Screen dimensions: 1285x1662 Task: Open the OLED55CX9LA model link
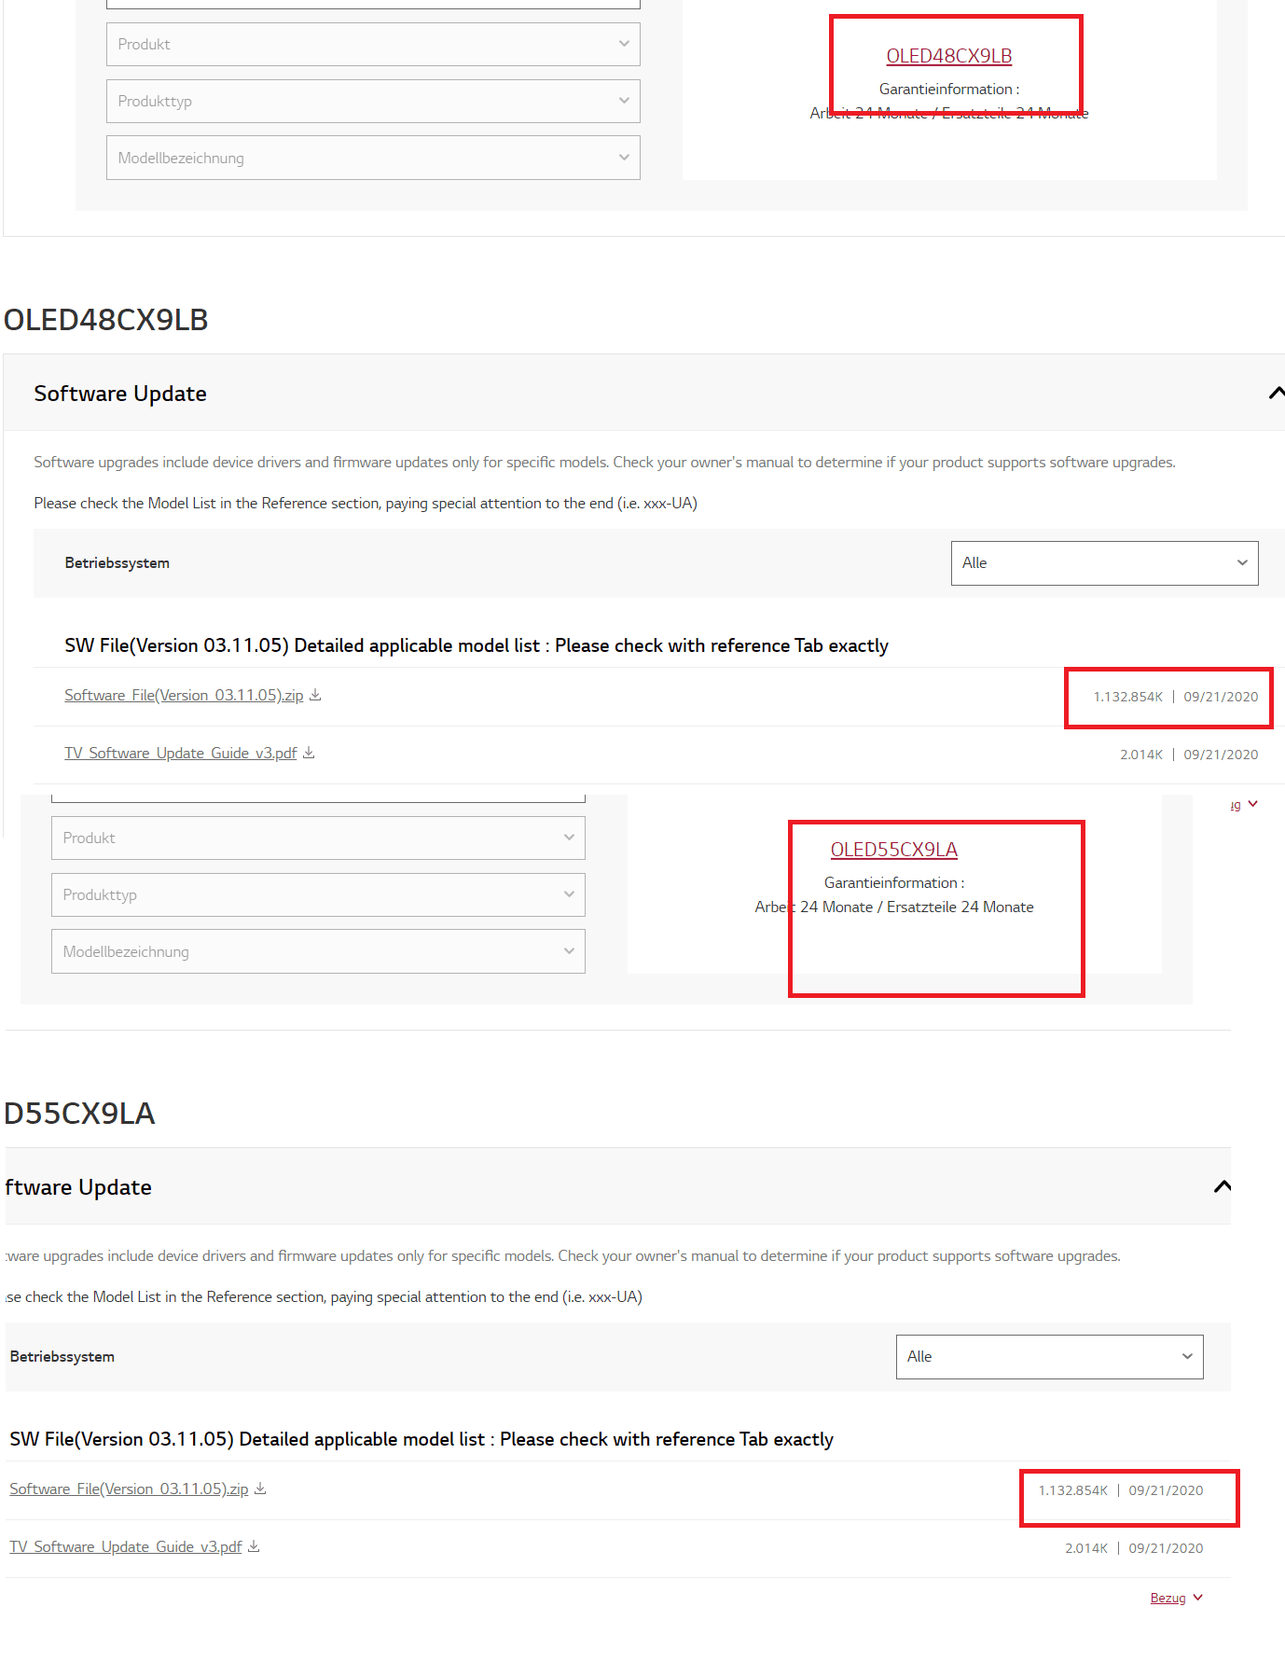pyautogui.click(x=894, y=850)
